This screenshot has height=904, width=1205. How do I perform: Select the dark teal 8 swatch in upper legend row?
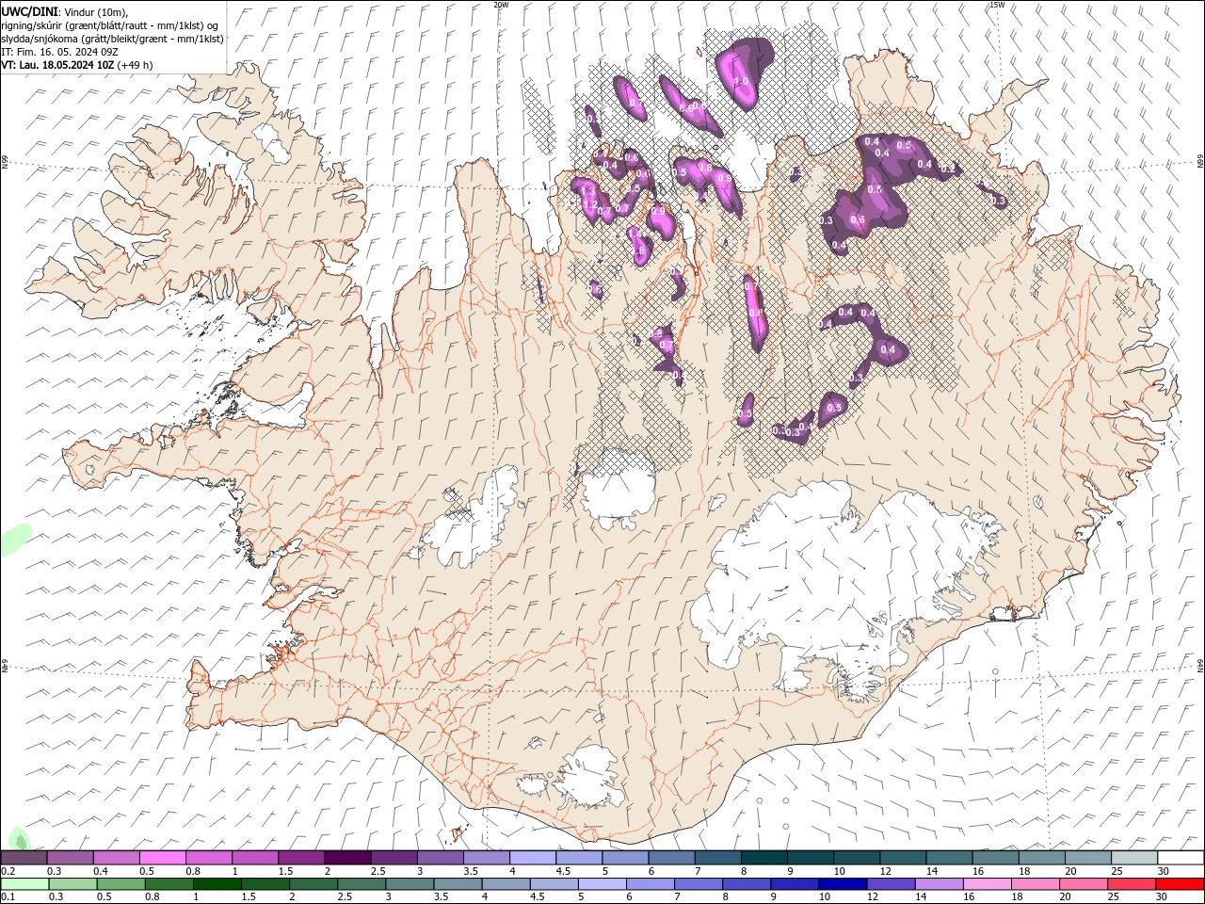tap(764, 858)
